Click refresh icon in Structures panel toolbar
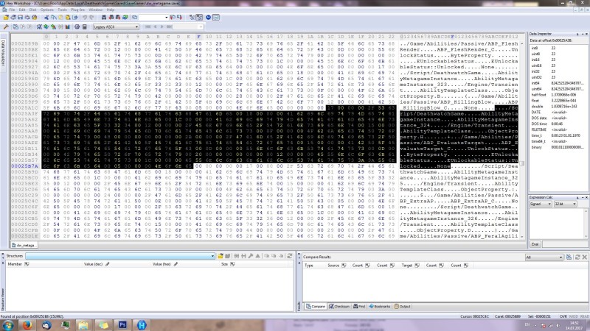 (x=290, y=256)
